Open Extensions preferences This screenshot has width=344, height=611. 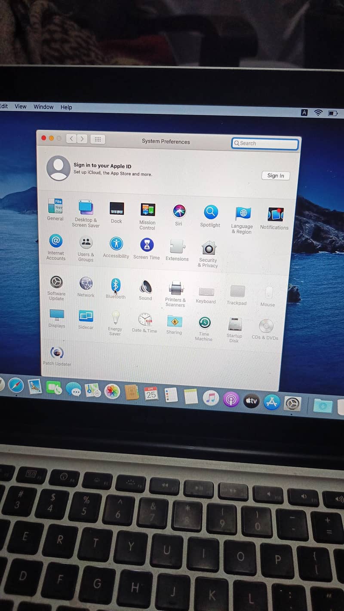coord(177,250)
